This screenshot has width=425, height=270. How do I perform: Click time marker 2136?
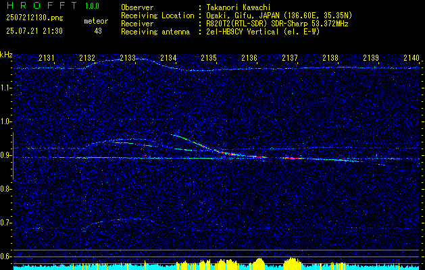coord(249,57)
